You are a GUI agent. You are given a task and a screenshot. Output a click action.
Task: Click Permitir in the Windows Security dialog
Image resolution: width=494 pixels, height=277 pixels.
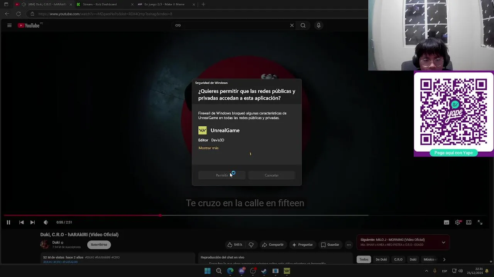tap(222, 175)
